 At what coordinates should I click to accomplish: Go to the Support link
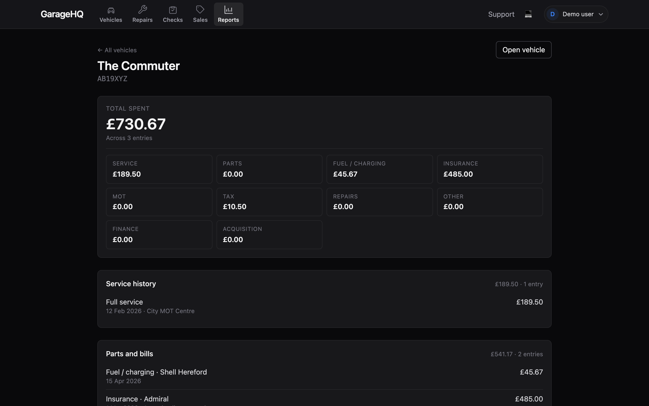click(x=501, y=14)
